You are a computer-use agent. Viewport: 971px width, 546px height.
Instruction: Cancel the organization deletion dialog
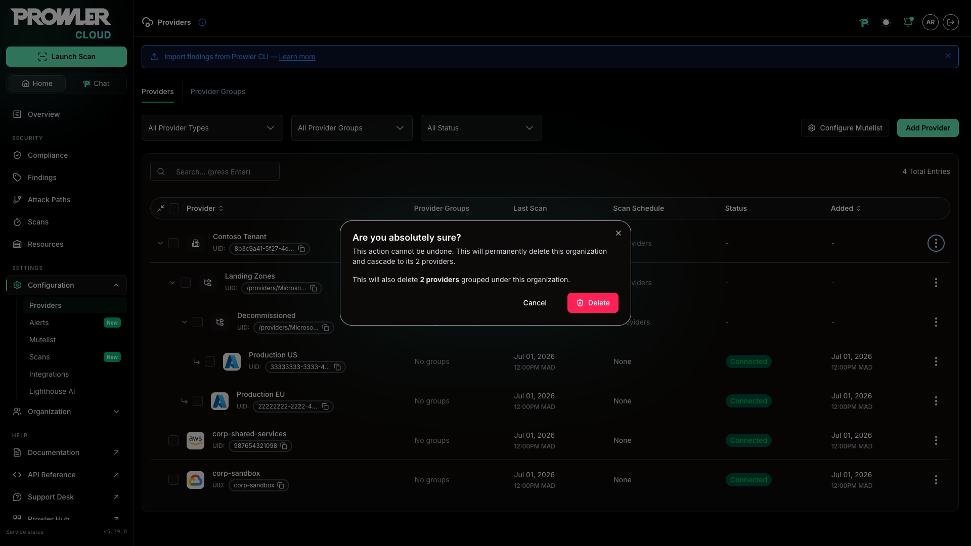[535, 303]
